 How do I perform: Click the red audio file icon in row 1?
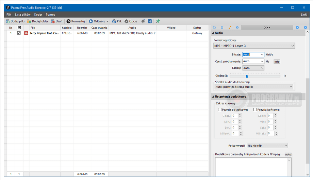click(26, 33)
